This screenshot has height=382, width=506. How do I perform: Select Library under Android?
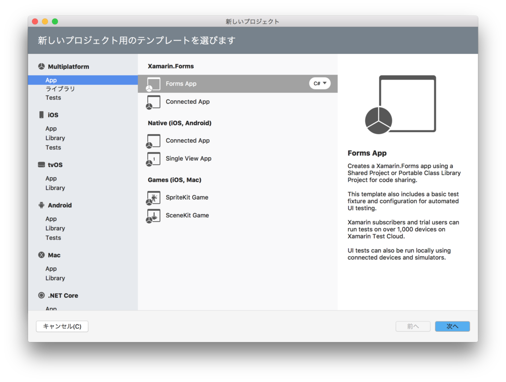pyautogui.click(x=55, y=228)
